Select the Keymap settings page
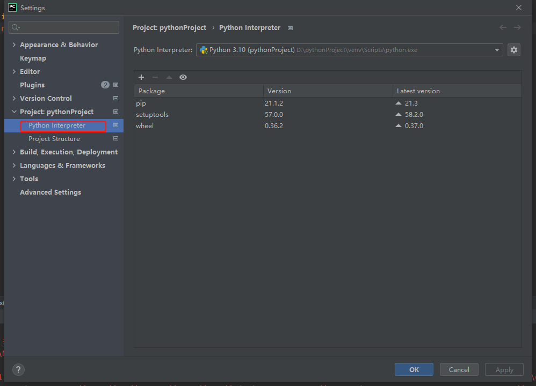This screenshot has width=536, height=386. pyautogui.click(x=33, y=58)
